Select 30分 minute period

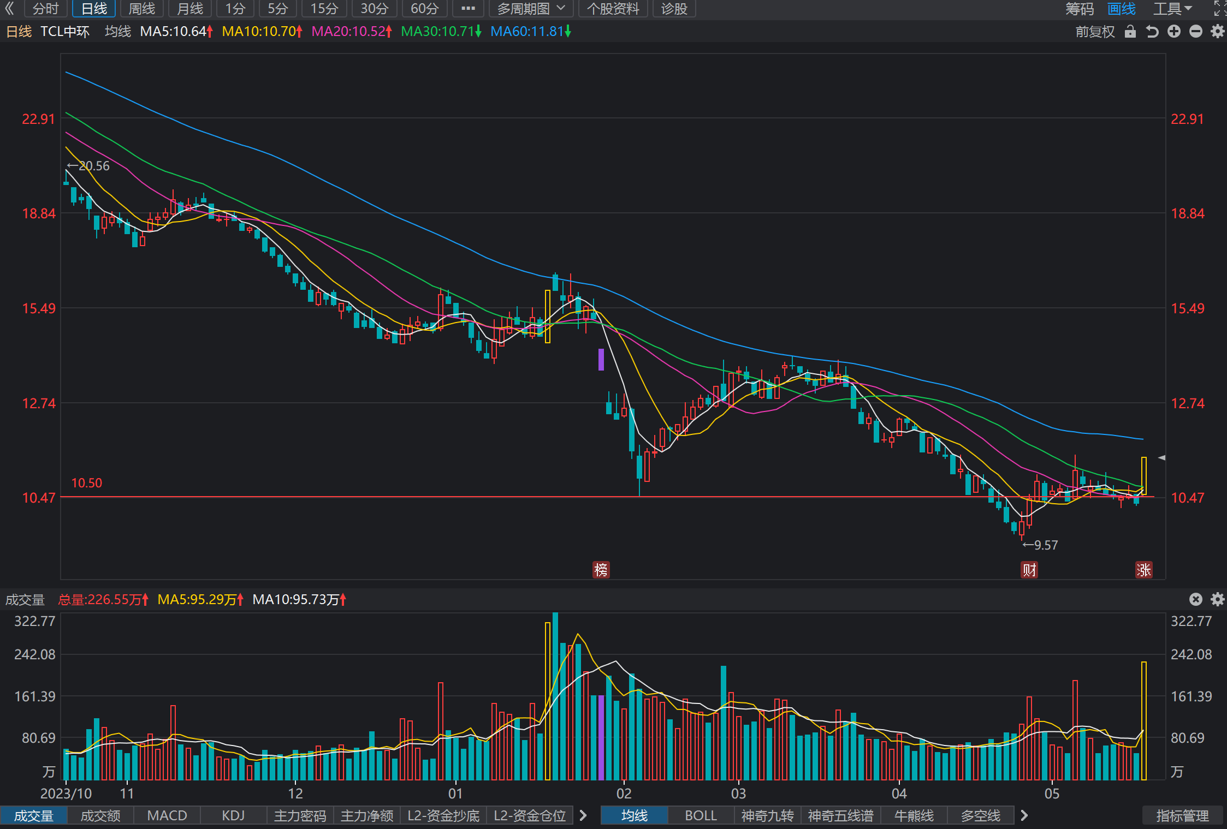pos(375,8)
